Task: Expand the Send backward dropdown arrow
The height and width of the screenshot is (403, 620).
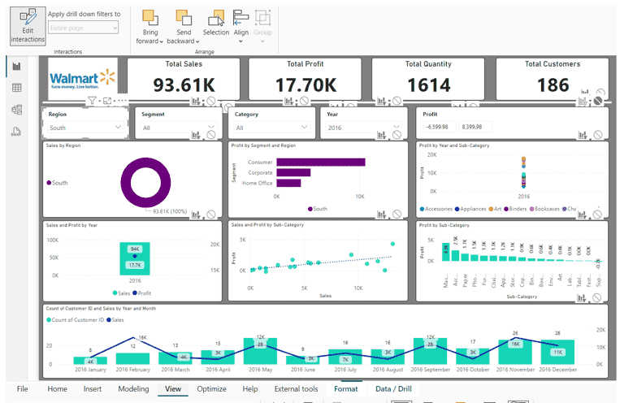Action: [x=197, y=41]
